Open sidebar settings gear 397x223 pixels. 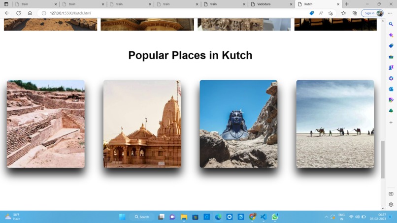(x=391, y=204)
